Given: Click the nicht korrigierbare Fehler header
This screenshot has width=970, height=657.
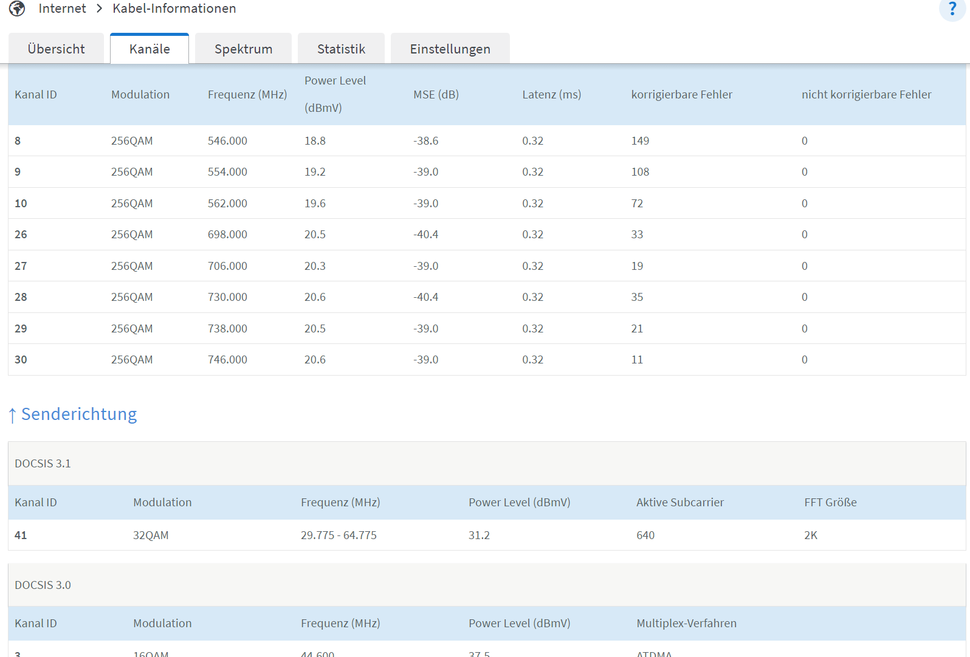Looking at the screenshot, I should click(866, 94).
